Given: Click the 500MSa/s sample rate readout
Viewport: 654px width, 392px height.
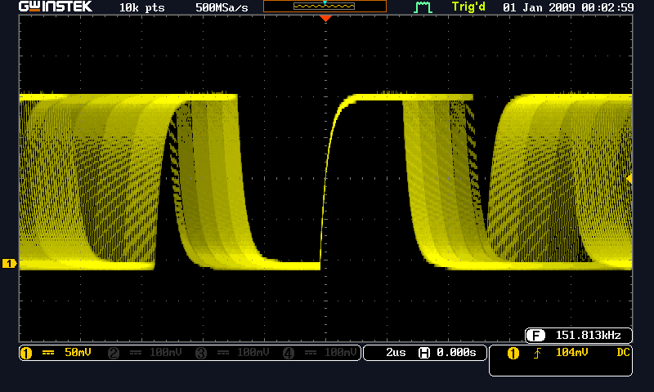Looking at the screenshot, I should point(222,7).
